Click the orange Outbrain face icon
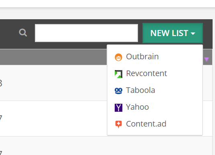The width and height of the screenshot is (215, 155). click(118, 57)
